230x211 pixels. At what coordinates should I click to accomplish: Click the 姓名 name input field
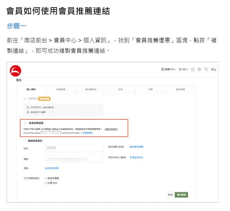click(x=74, y=148)
